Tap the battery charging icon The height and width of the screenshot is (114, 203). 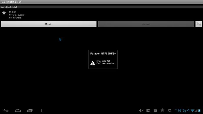point(200,111)
